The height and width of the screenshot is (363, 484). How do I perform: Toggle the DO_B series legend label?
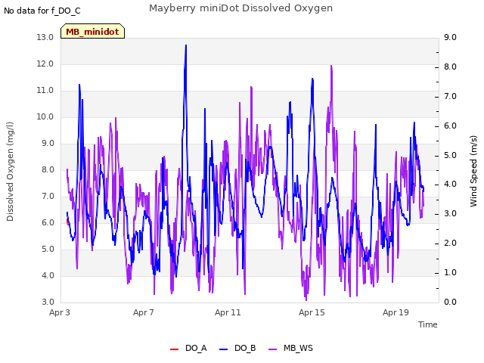(x=245, y=348)
